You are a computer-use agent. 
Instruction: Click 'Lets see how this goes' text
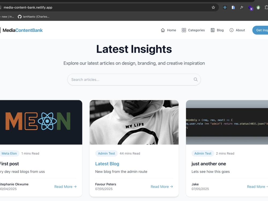[211, 172]
